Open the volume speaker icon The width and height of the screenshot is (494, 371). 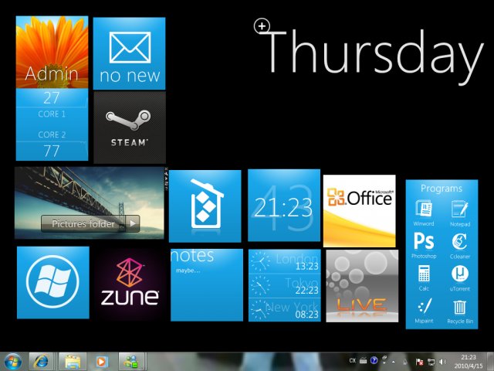pyautogui.click(x=442, y=362)
